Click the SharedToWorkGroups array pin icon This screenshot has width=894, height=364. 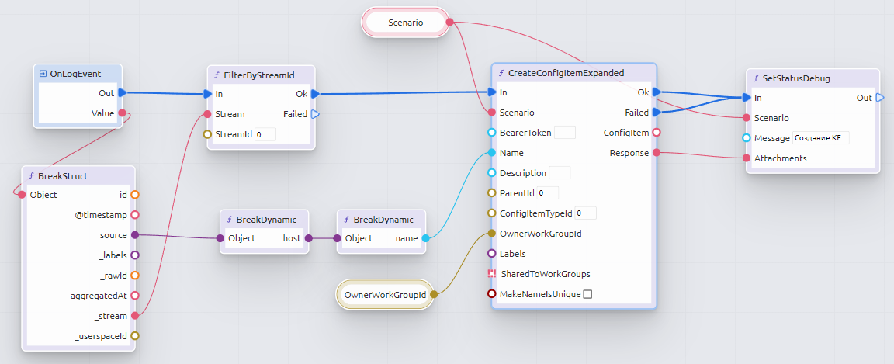491,274
